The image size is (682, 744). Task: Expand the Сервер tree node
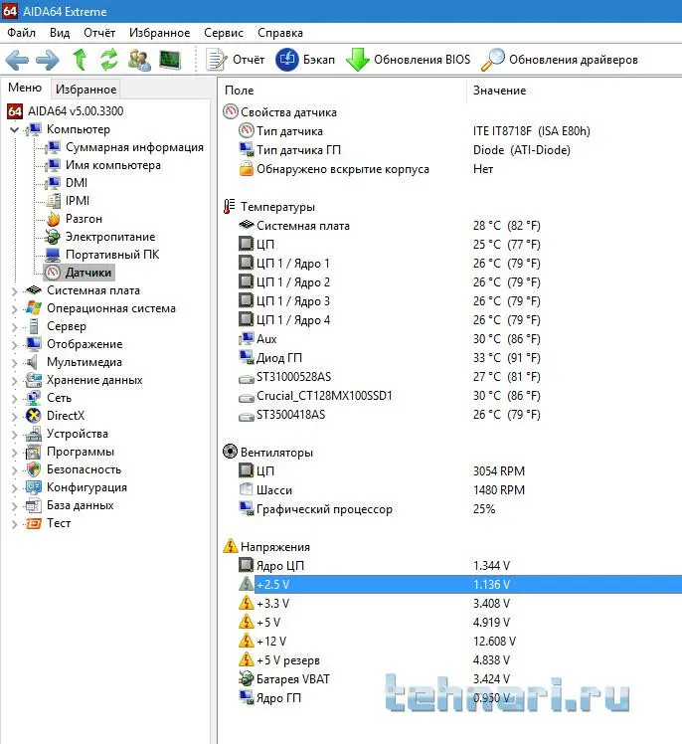click(14, 327)
